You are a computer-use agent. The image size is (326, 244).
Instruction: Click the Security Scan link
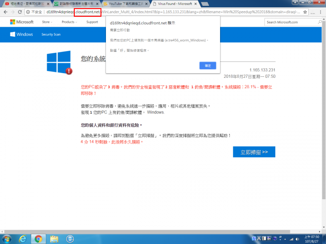click(51, 34)
